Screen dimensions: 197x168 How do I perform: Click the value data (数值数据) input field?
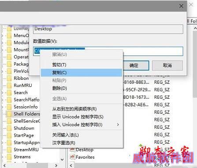pos(108,51)
